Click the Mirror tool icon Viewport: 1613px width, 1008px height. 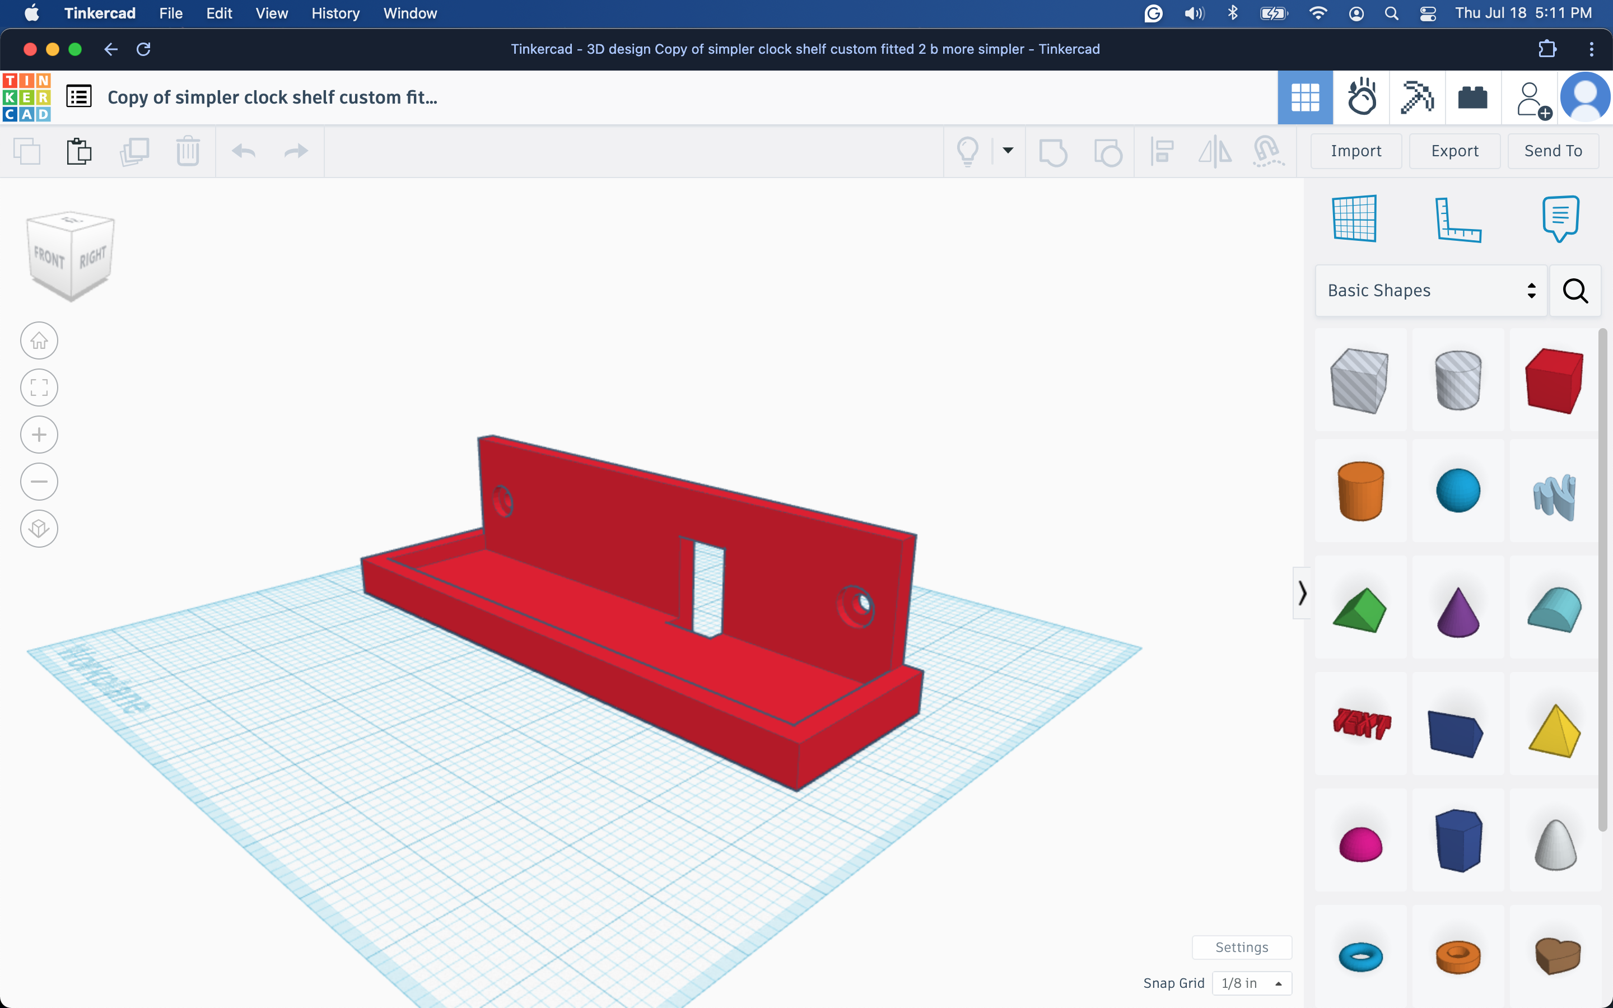point(1214,151)
